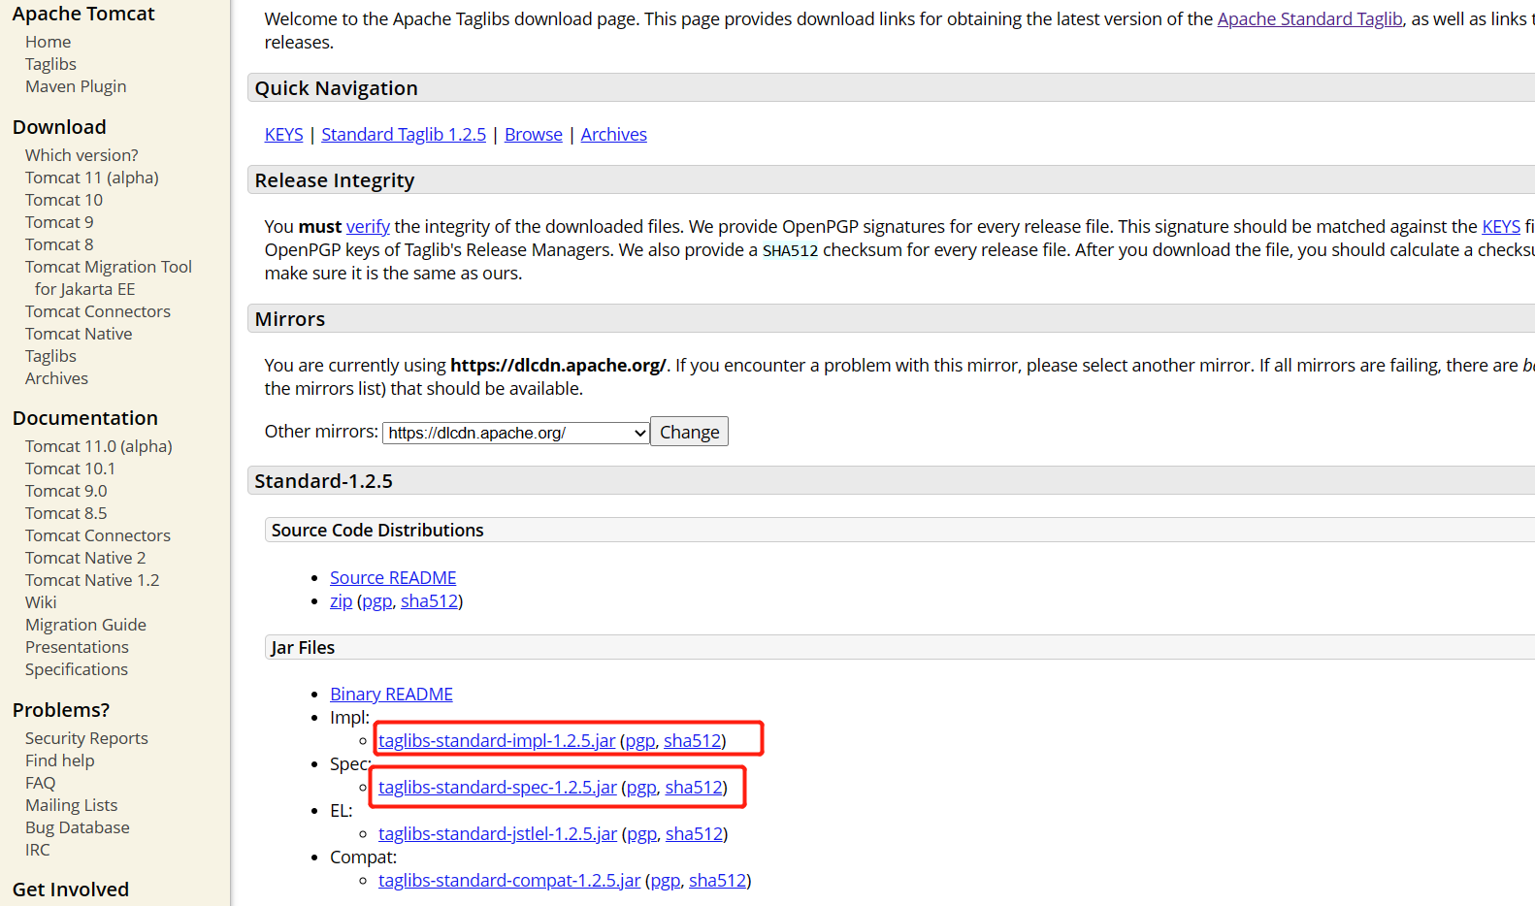The image size is (1535, 906).
Task: Open Tomcat 10.1 documentation
Action: pos(70,469)
